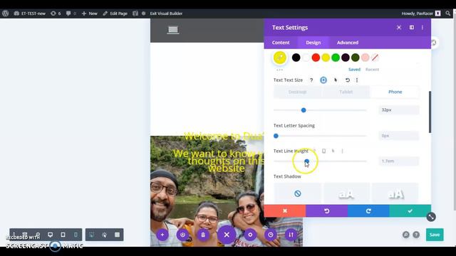Viewport: 456px width, 256px height.
Task: Open the yellow eyedropper color picker
Action: 280,58
